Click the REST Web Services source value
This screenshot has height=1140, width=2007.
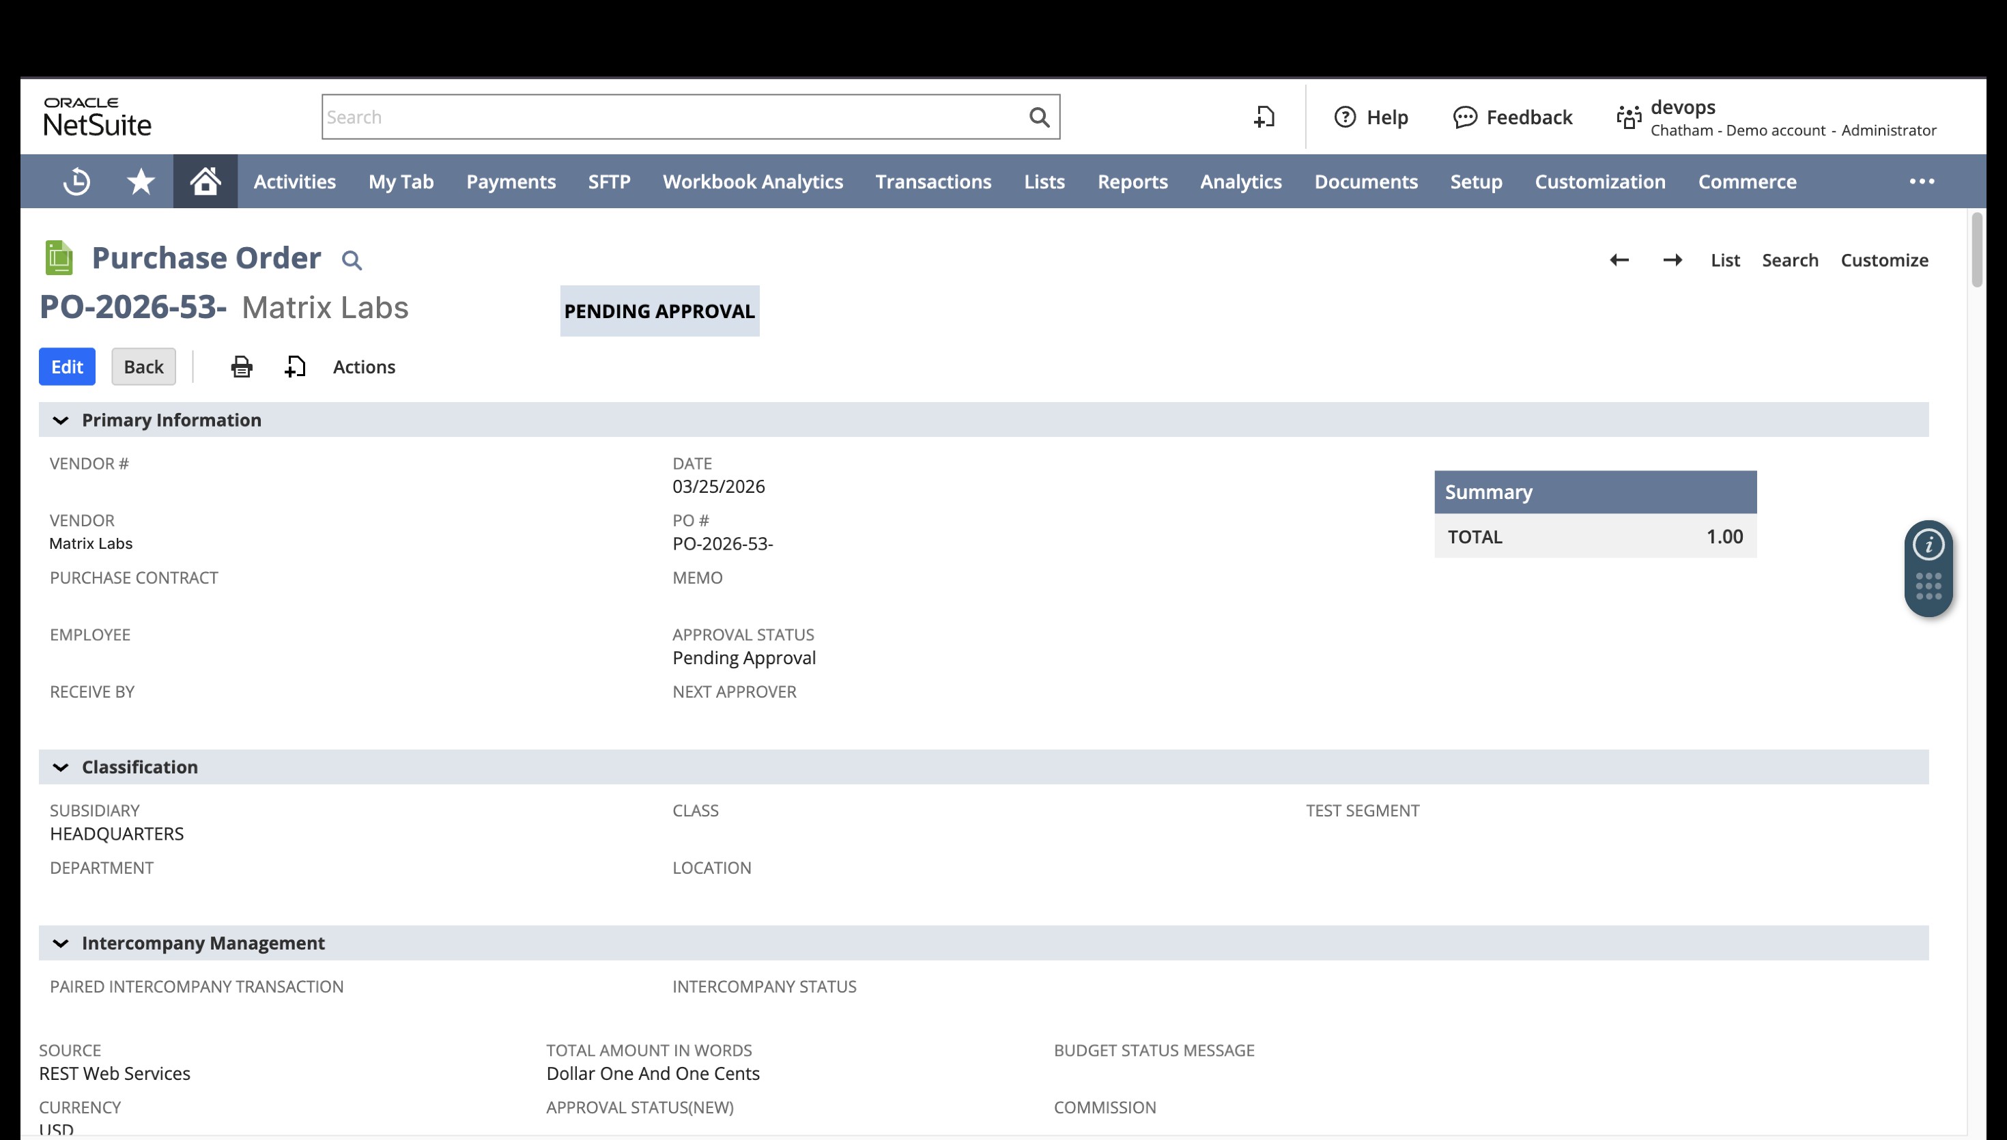pyautogui.click(x=114, y=1074)
